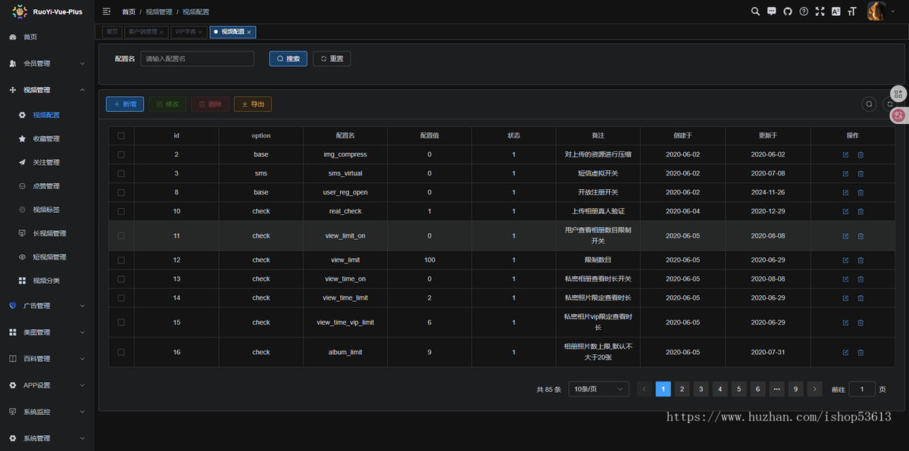Edit the view_limit row
Screen dimensions: 909x451
(845, 260)
